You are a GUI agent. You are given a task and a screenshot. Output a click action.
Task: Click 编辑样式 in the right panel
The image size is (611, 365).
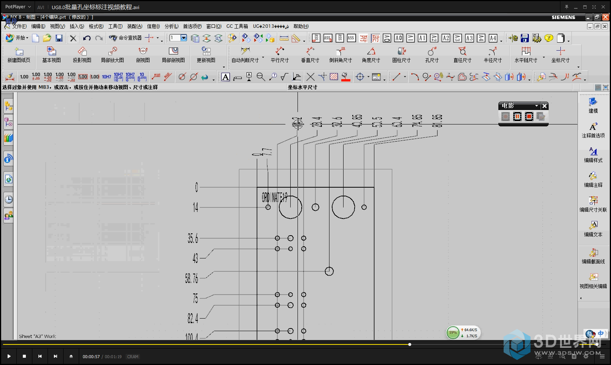tap(593, 155)
